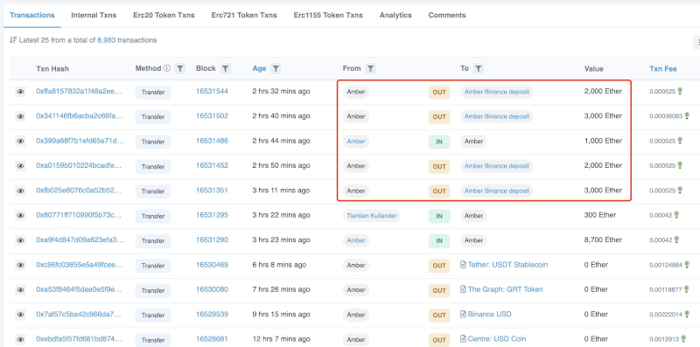The height and width of the screenshot is (347, 700).
Task: Toggle eye preview for block 16531486 row
Action: (x=20, y=142)
